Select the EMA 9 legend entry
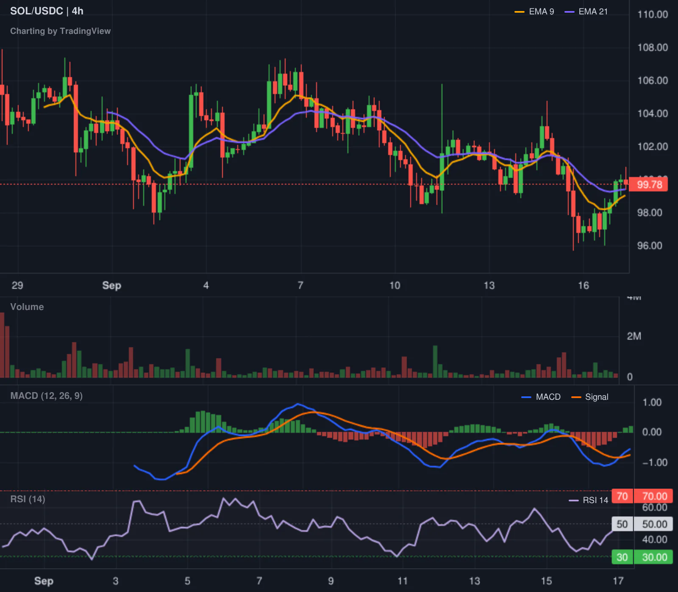Image resolution: width=678 pixels, height=592 pixels. [x=534, y=12]
